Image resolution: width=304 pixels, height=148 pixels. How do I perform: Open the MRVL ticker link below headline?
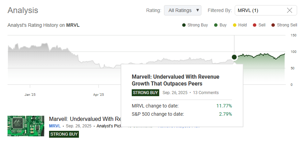55,126
